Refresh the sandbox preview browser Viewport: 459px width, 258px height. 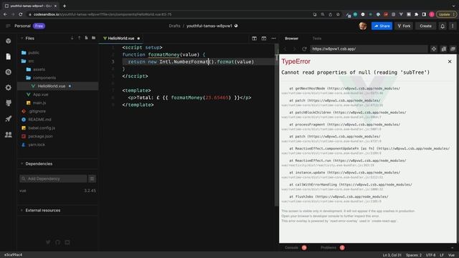pos(304,49)
